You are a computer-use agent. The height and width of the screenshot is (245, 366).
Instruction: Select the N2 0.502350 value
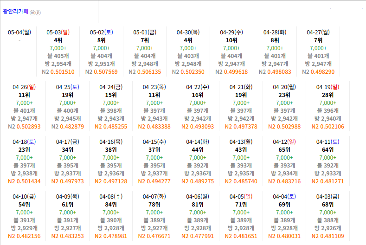[188, 72]
